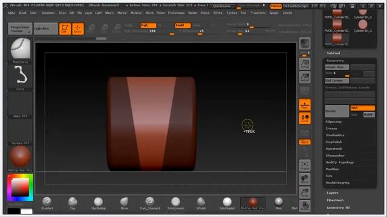This screenshot has width=387, height=217.
Task: Toggle Local symmetry button
Action: click(305, 118)
